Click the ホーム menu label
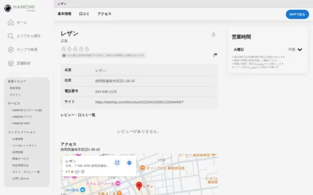313x195 pixels. coord(21,22)
